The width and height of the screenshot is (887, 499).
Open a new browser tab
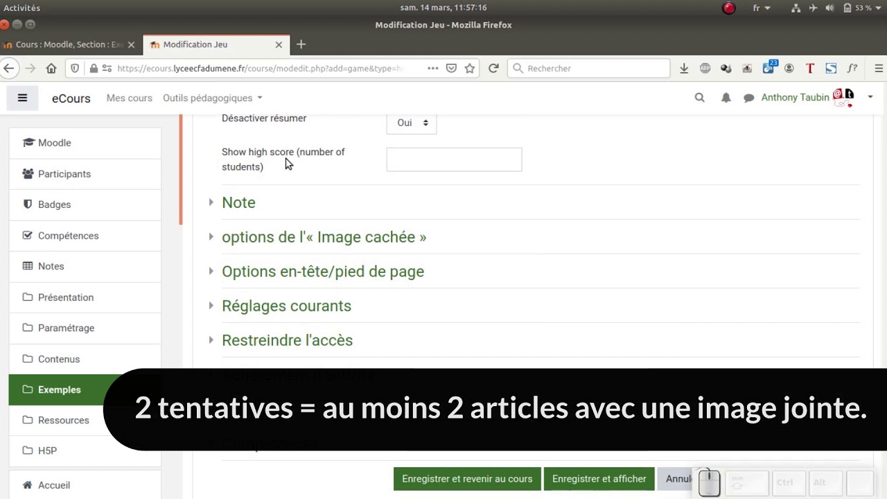(301, 44)
